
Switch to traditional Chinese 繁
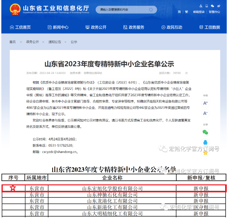point(186,12)
